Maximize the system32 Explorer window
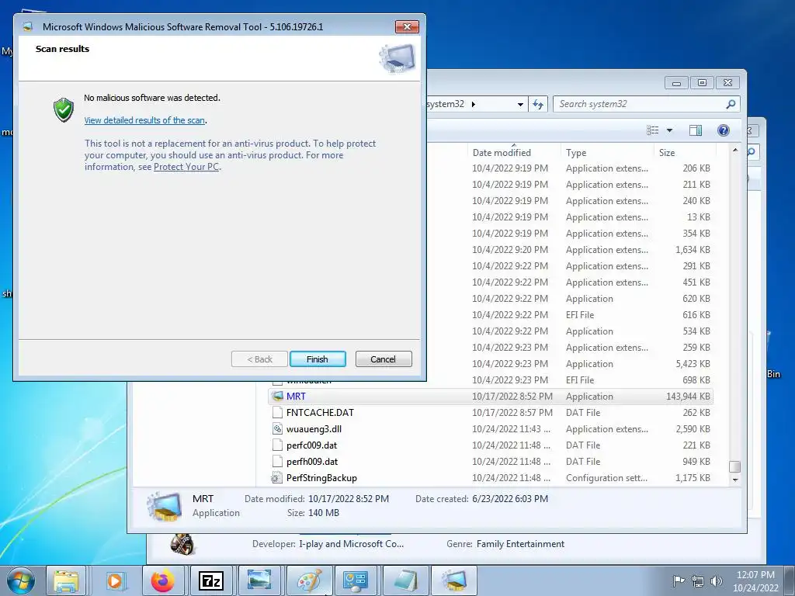795x596 pixels. tap(702, 82)
